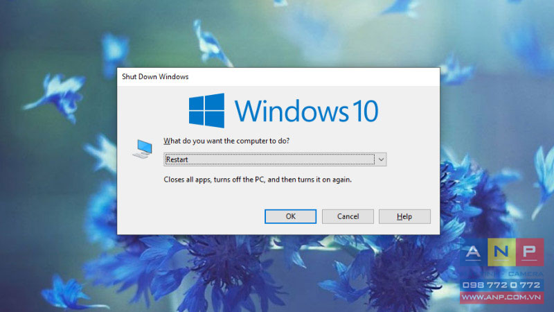
Task: Click the "Closes all apps, turns off the PC" description
Action: pos(258,180)
